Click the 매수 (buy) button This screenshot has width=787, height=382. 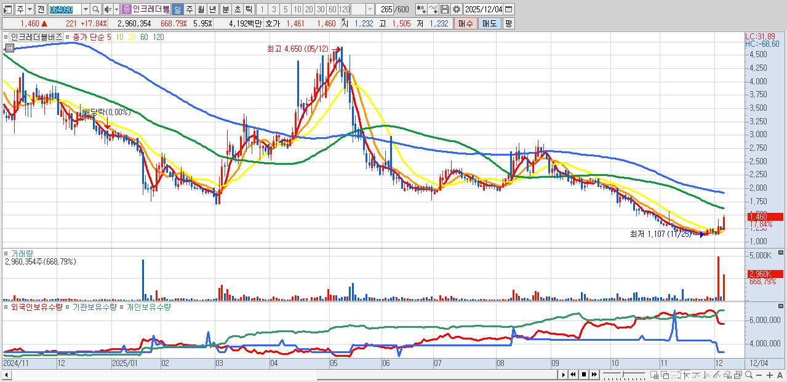coord(465,23)
